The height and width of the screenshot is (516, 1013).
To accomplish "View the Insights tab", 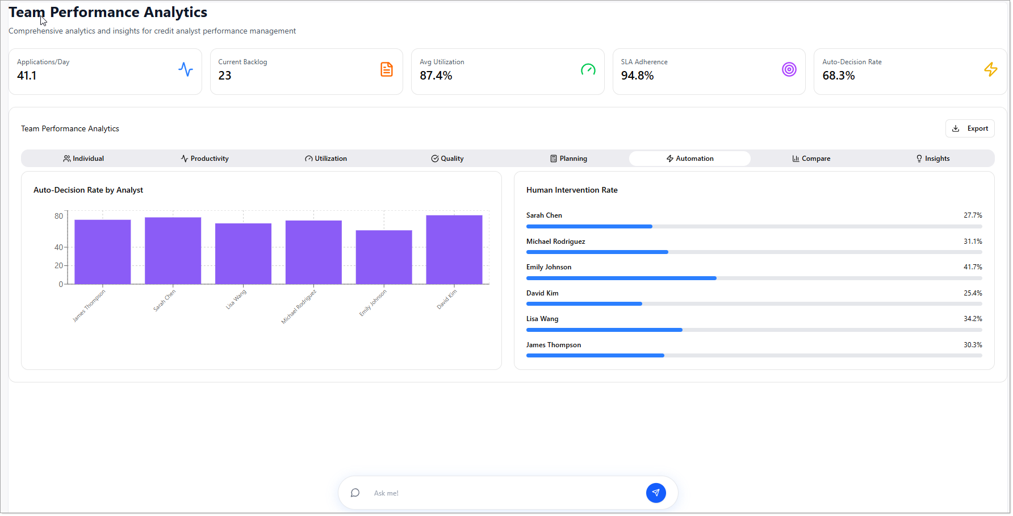I will 932,159.
